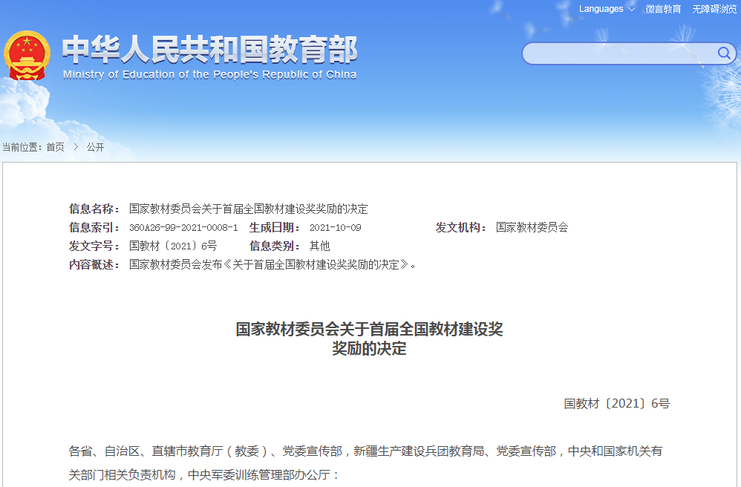Click the national emblem logo
Screen dimensions: 741x487
[x=27, y=54]
